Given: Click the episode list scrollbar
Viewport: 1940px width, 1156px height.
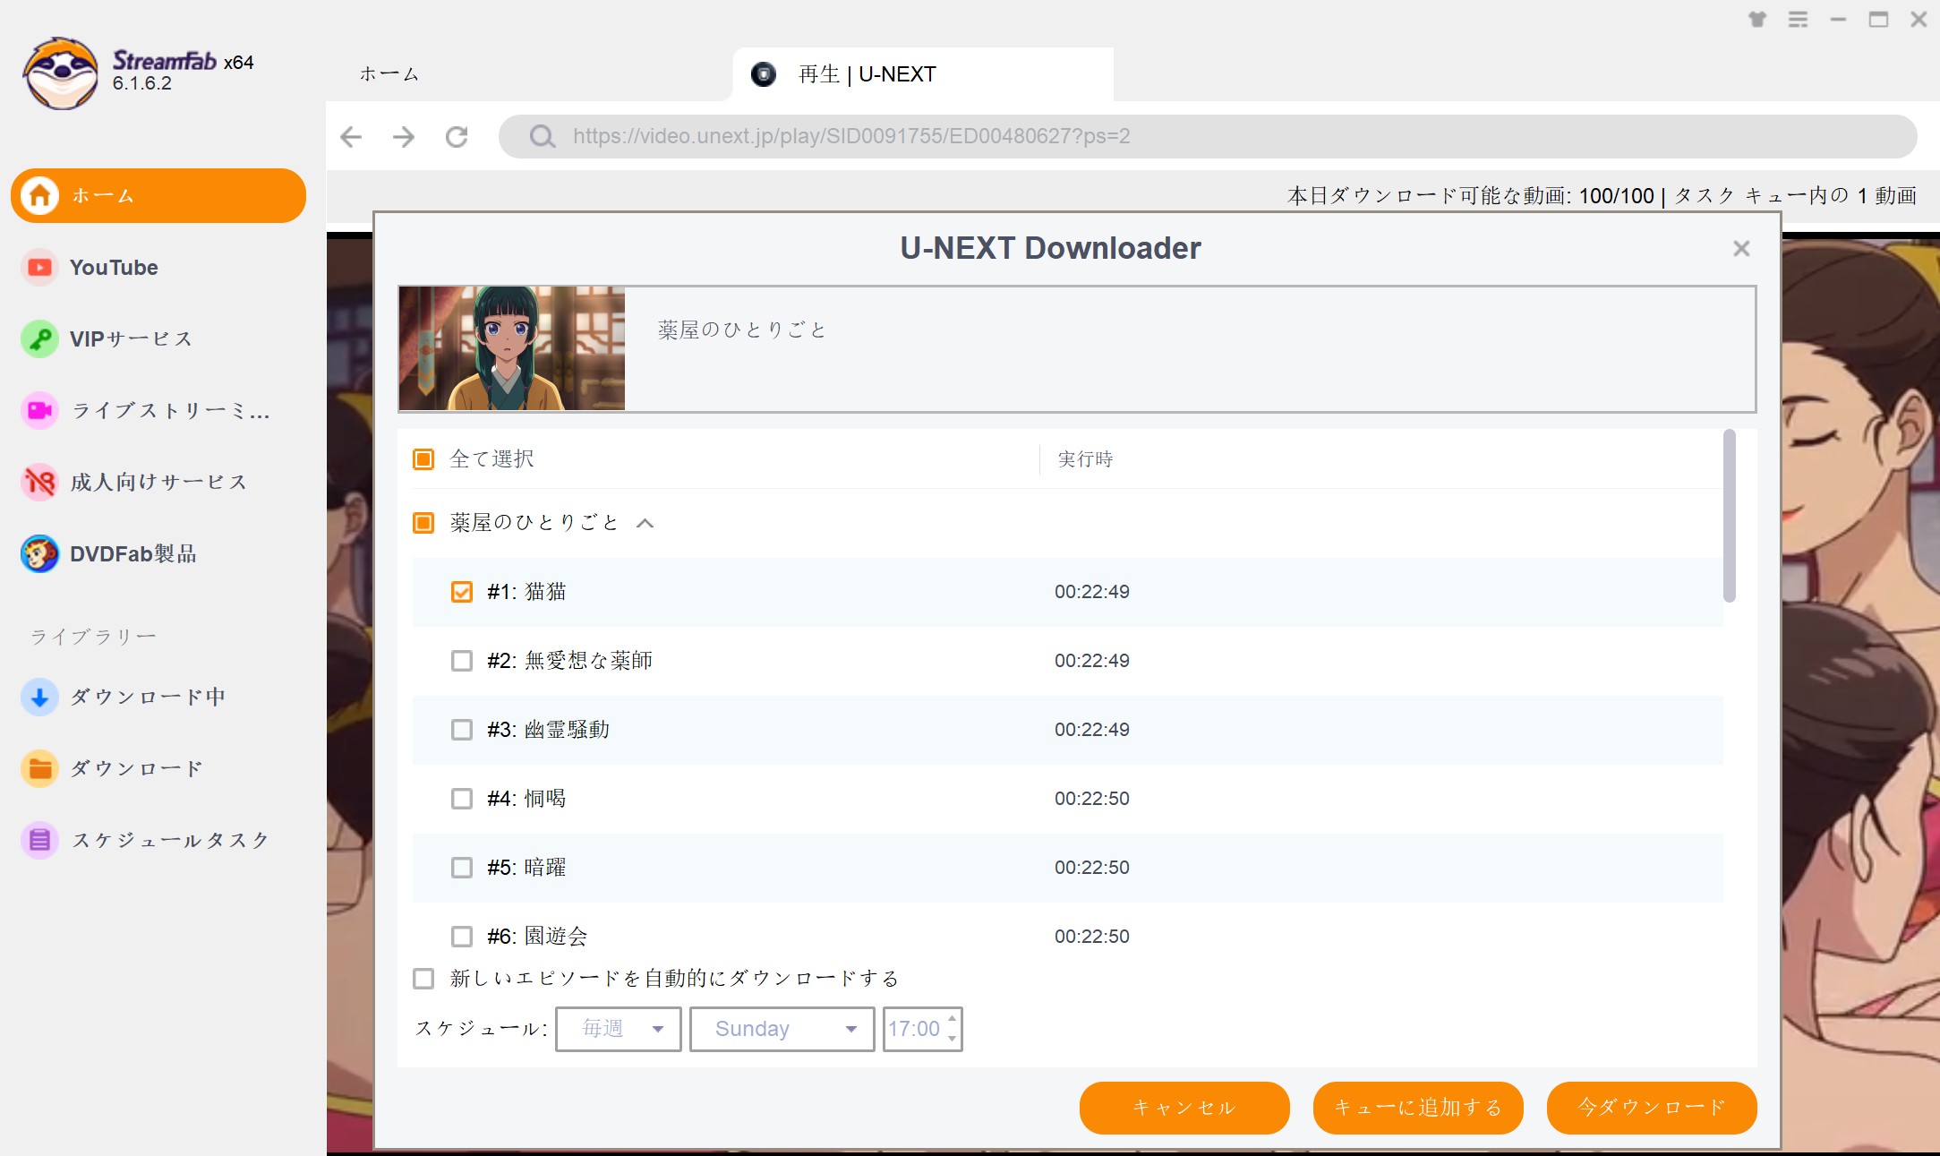Looking at the screenshot, I should pos(1730,517).
